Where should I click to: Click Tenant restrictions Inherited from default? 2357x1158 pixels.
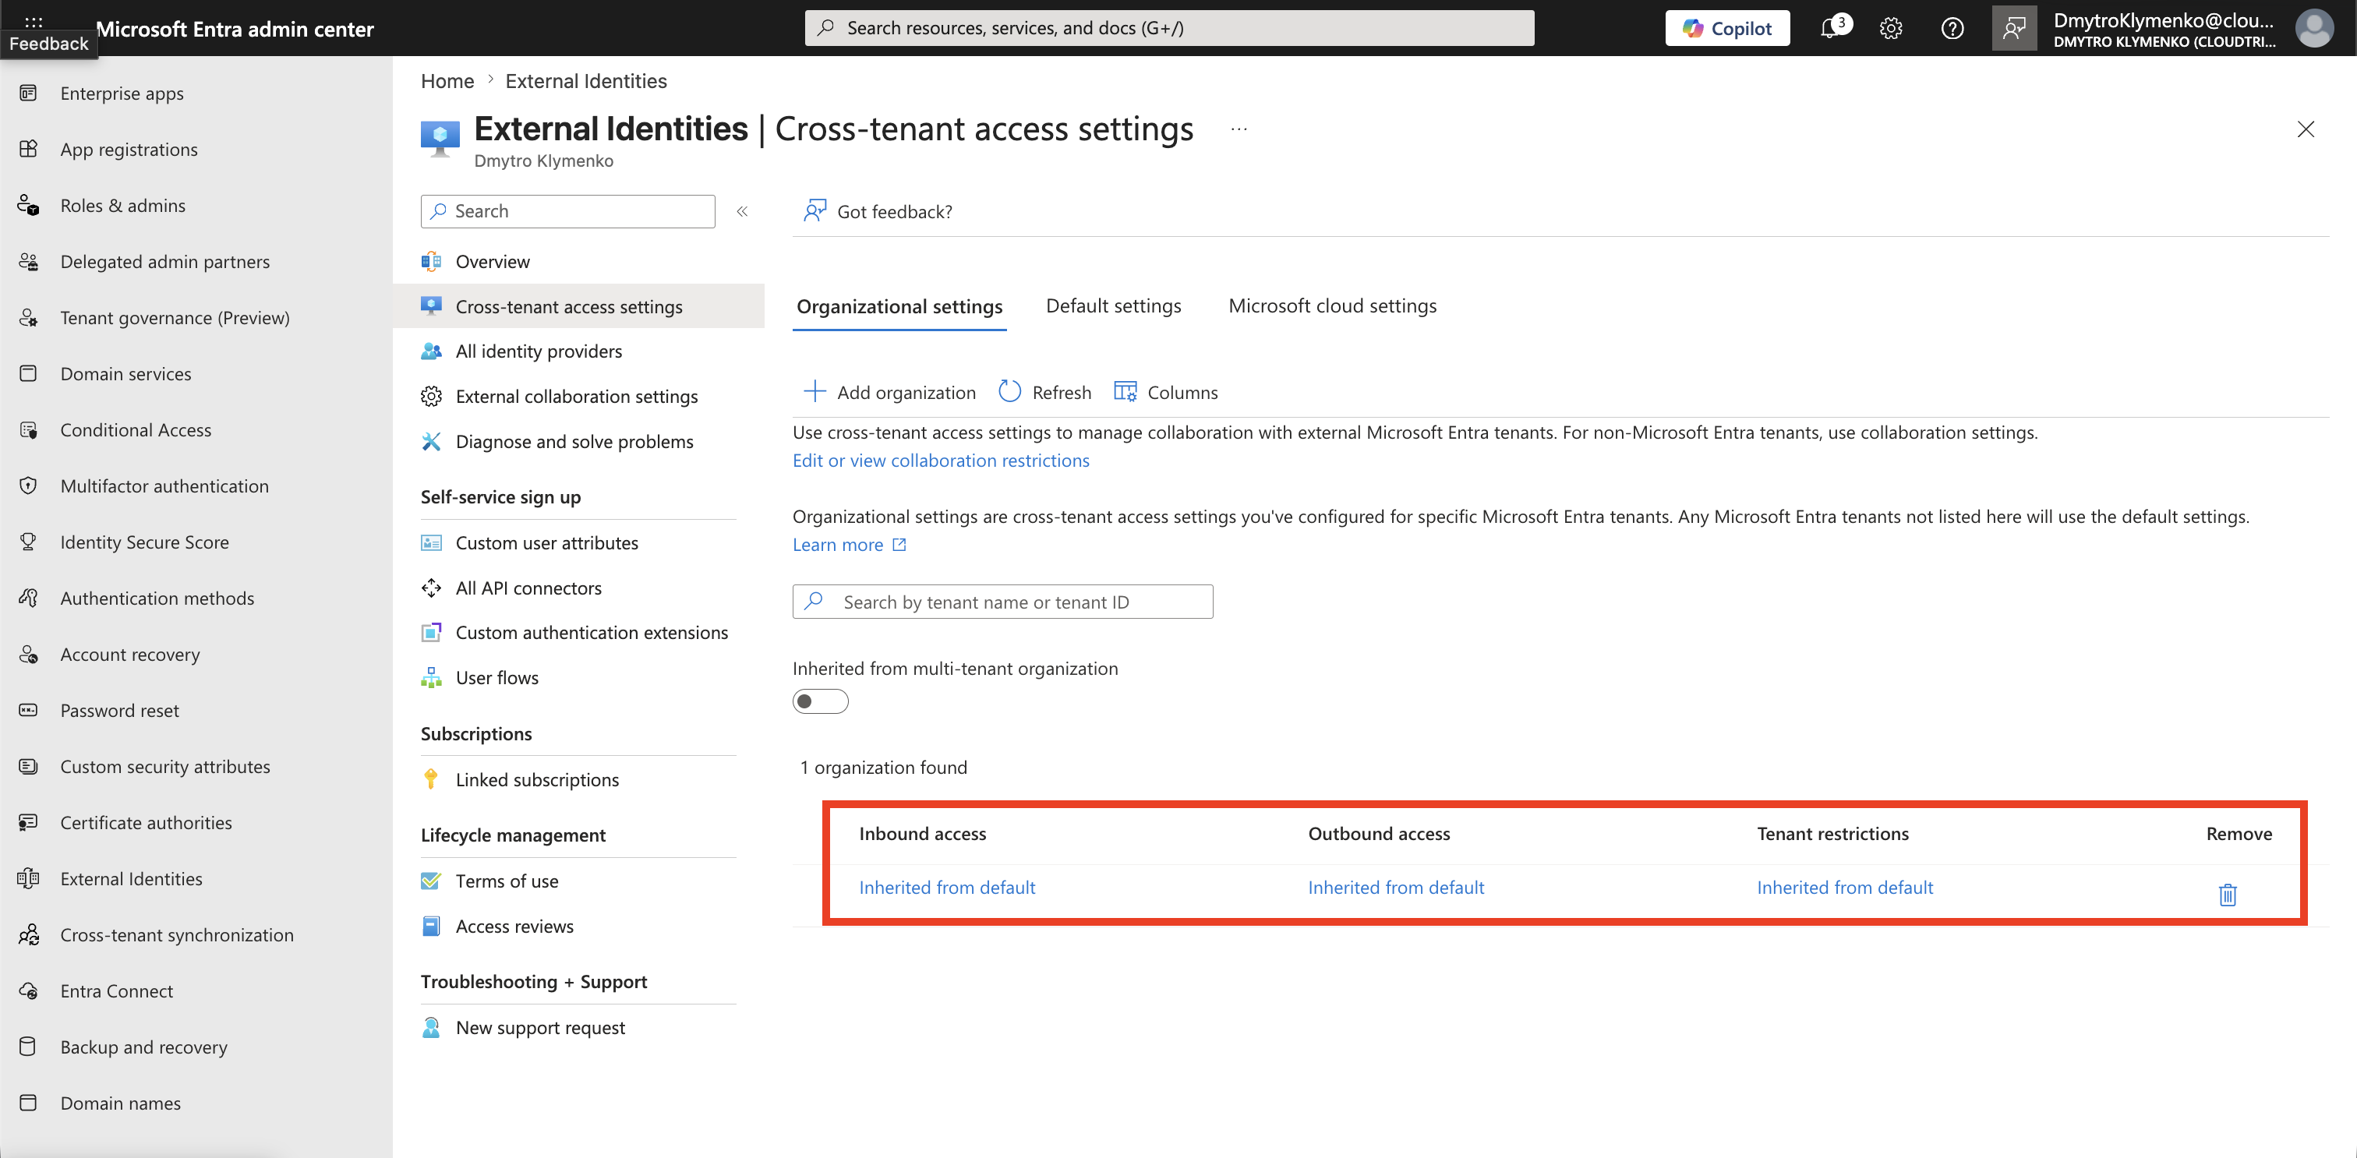pyautogui.click(x=1845, y=888)
